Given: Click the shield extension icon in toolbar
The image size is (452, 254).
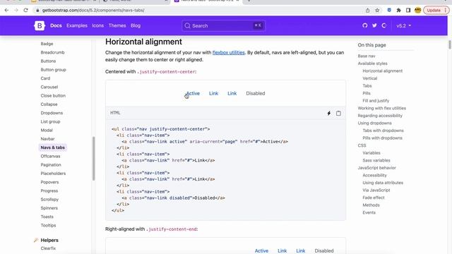Looking at the screenshot, I should (x=389, y=10).
